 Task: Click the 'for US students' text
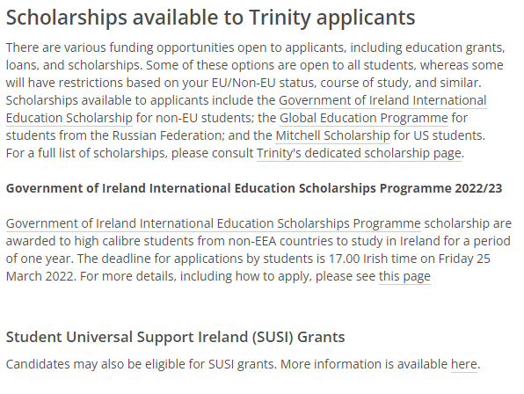click(439, 135)
